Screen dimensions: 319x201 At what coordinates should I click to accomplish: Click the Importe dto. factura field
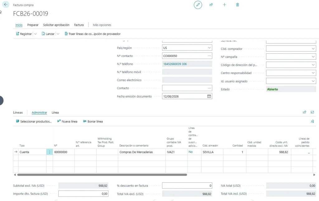pos(83,194)
